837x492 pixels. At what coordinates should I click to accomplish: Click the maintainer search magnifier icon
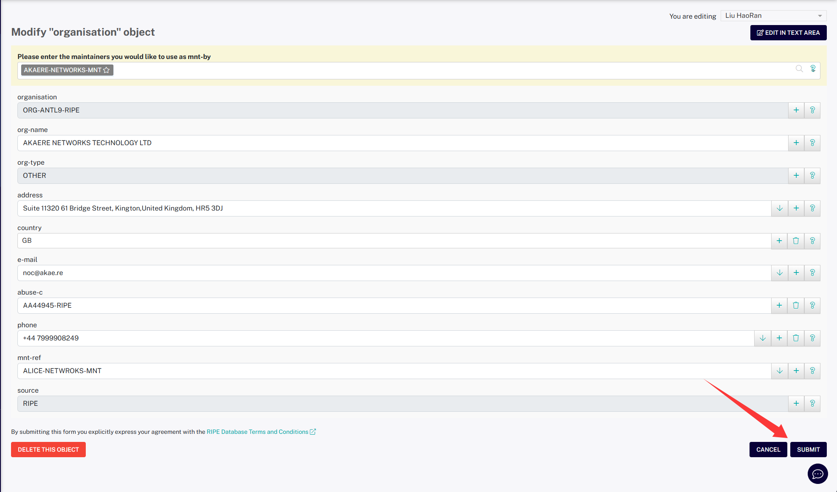(x=799, y=69)
